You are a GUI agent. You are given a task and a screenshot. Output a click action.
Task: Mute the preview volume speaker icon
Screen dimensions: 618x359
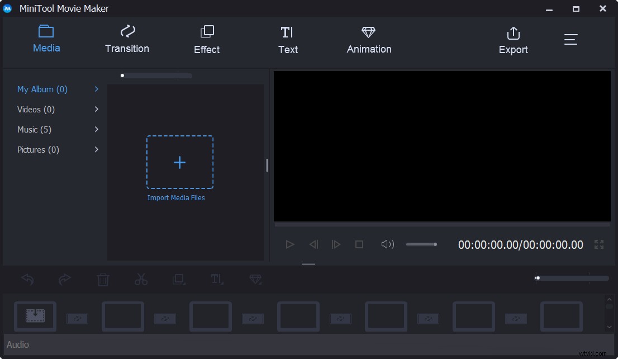(387, 244)
